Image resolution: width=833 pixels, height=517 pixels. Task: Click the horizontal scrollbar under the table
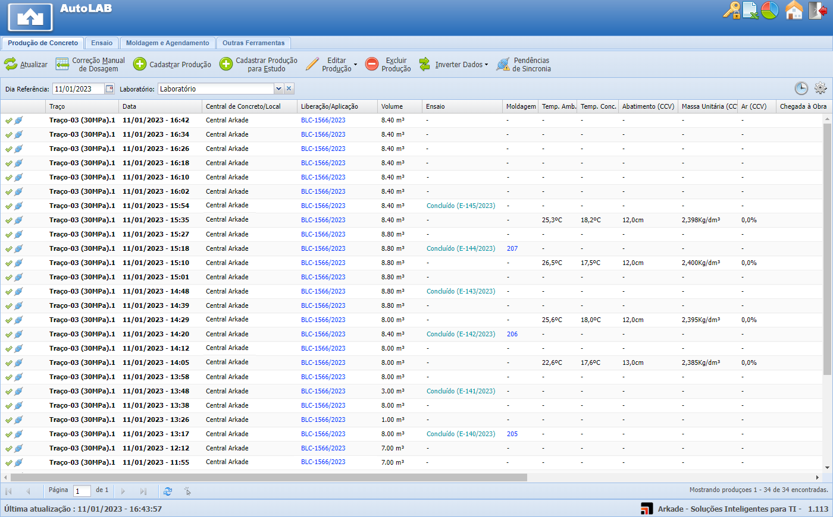[x=269, y=477]
